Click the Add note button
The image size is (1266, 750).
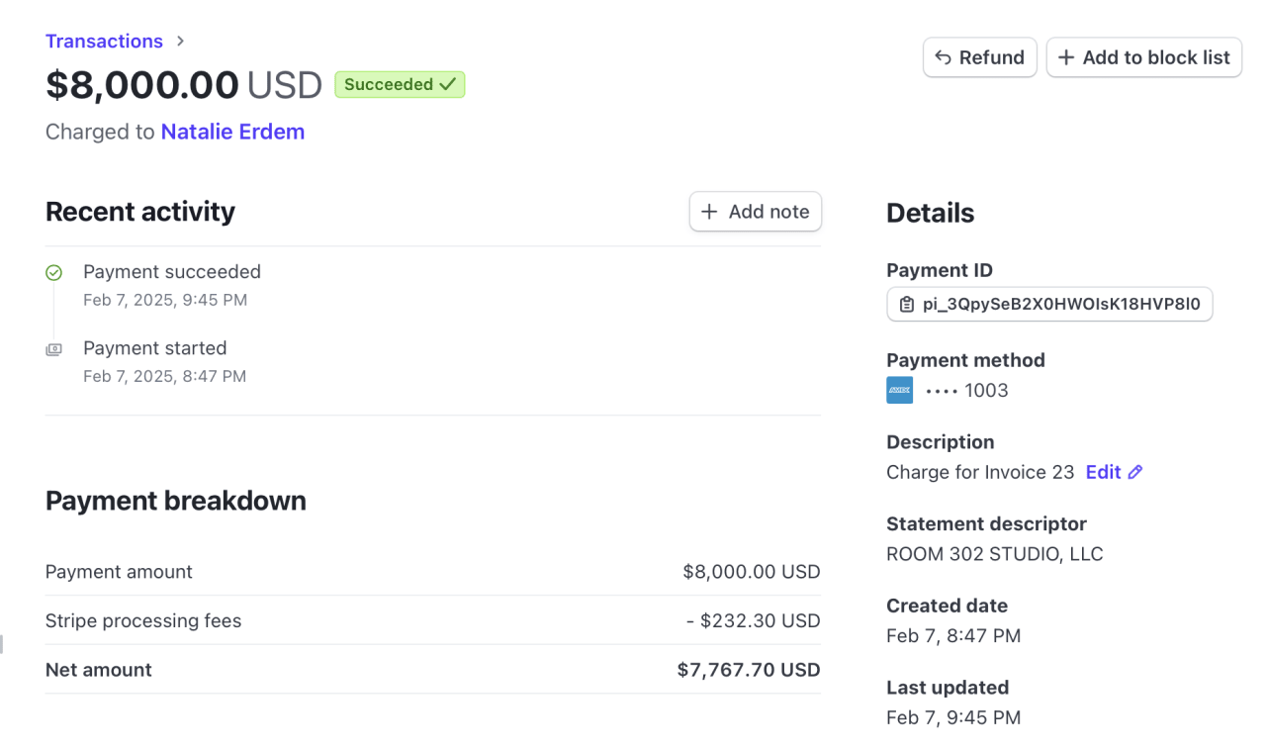(755, 211)
